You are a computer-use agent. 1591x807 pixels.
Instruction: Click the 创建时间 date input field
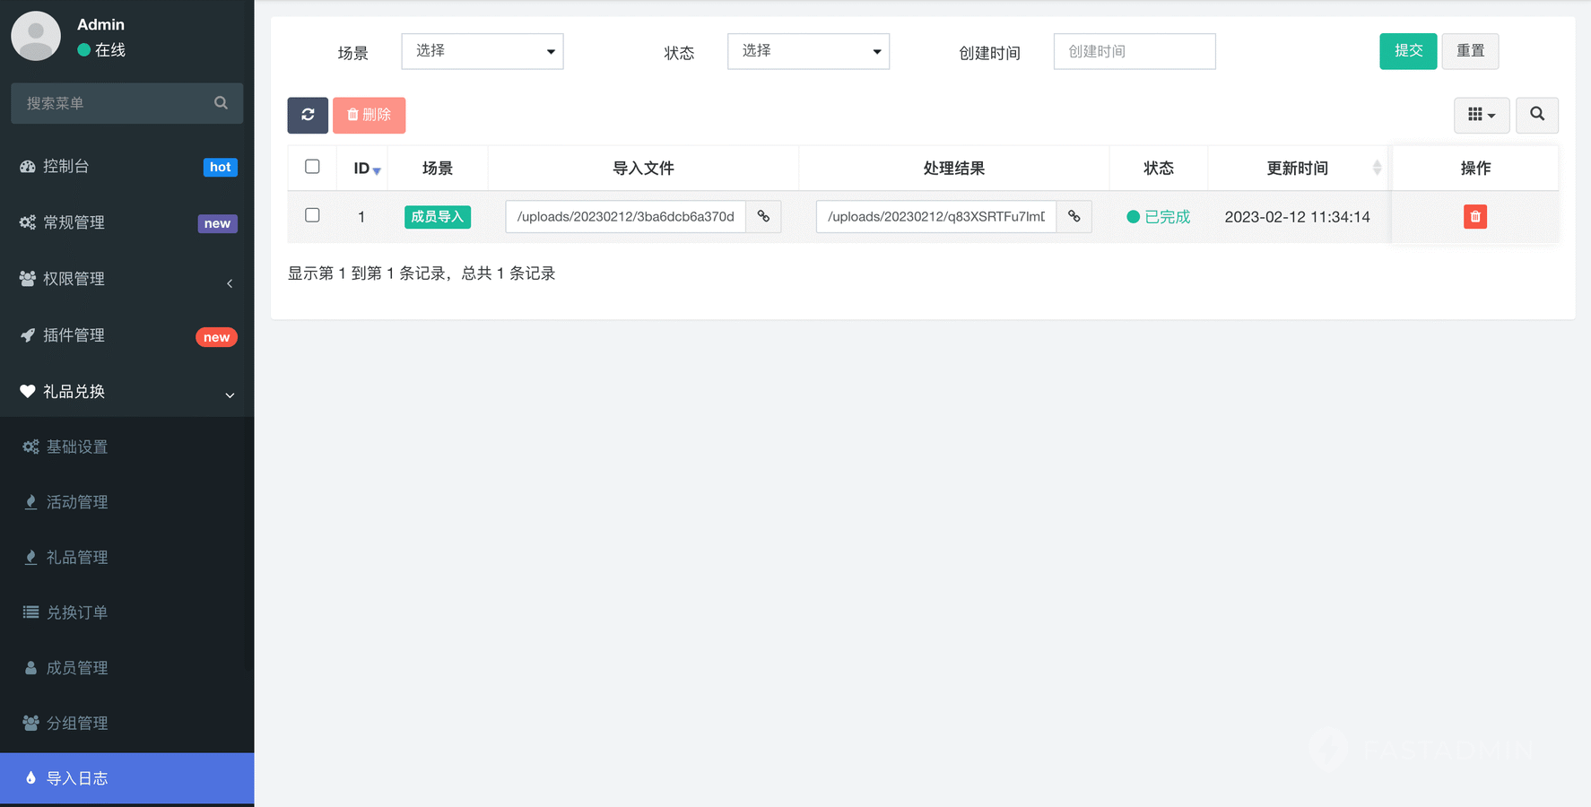[x=1134, y=51]
